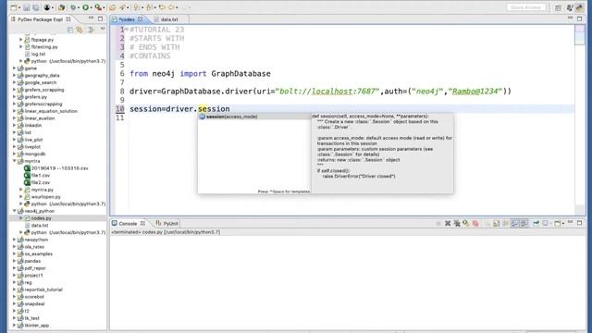This screenshot has height=333, width=592.
Task: Select the tkinter_app project
Action: point(37,325)
